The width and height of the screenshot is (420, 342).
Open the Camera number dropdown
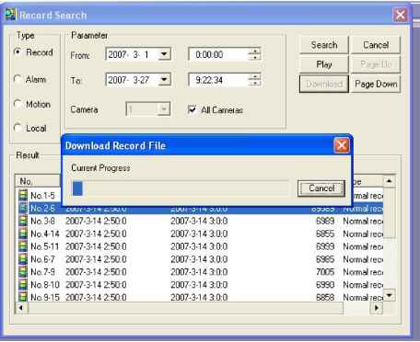point(164,109)
